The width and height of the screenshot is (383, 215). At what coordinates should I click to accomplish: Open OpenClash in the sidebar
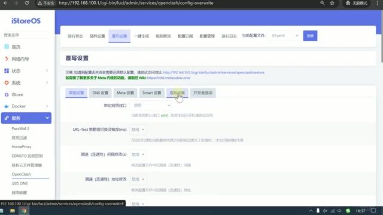[22, 174]
